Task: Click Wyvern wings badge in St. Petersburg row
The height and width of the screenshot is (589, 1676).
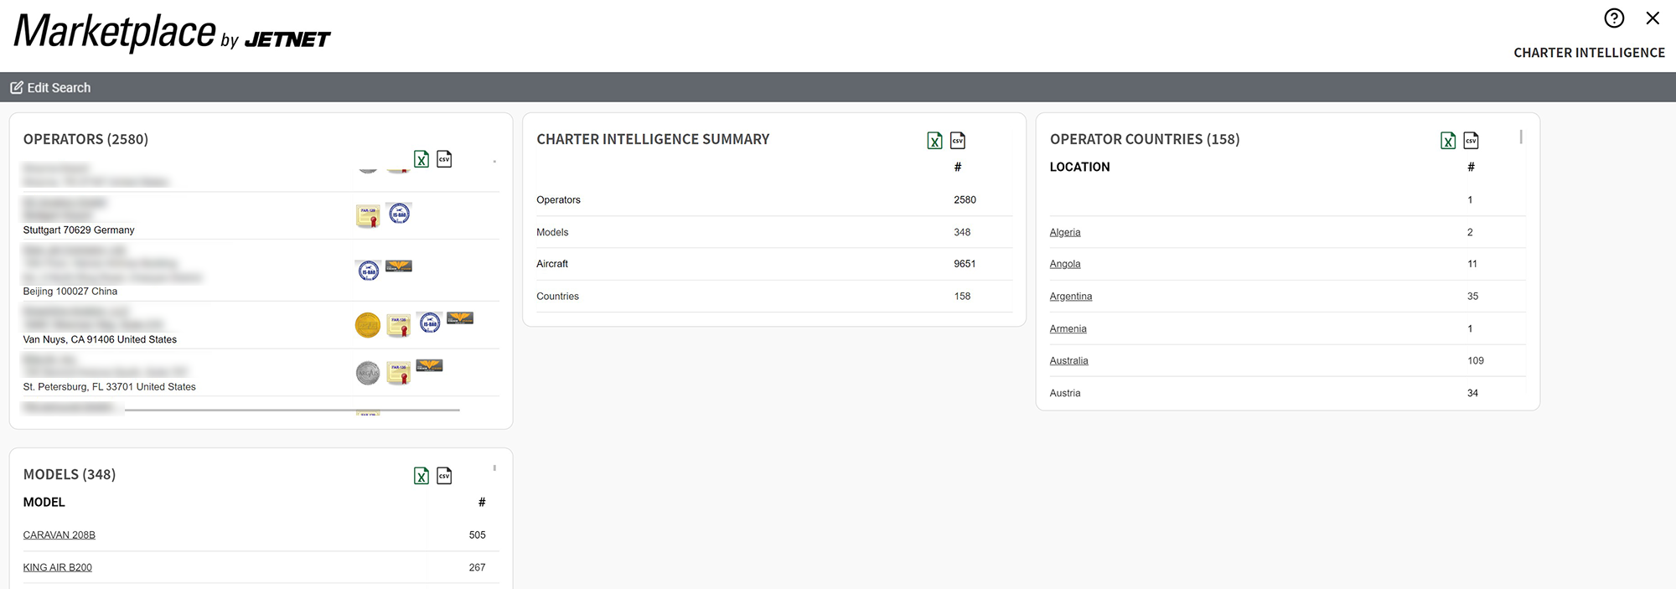Action: 429,366
